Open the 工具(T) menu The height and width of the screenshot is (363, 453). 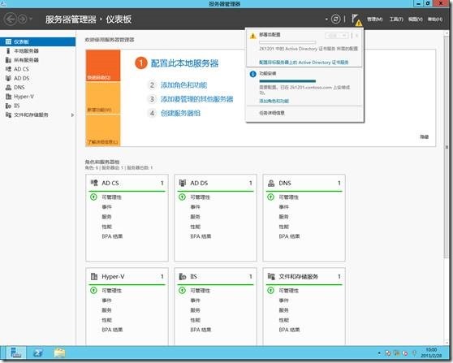[x=396, y=19]
